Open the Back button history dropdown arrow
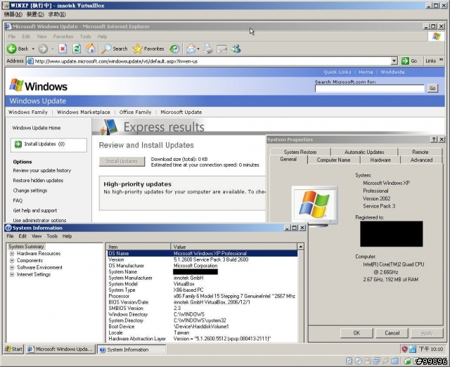Image resolution: width=450 pixels, height=367 pixels. (x=33, y=49)
